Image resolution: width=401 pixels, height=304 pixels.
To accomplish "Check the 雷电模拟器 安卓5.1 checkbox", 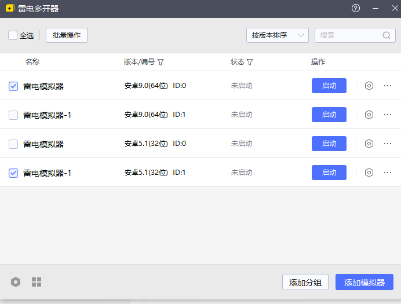I will [x=13, y=144].
